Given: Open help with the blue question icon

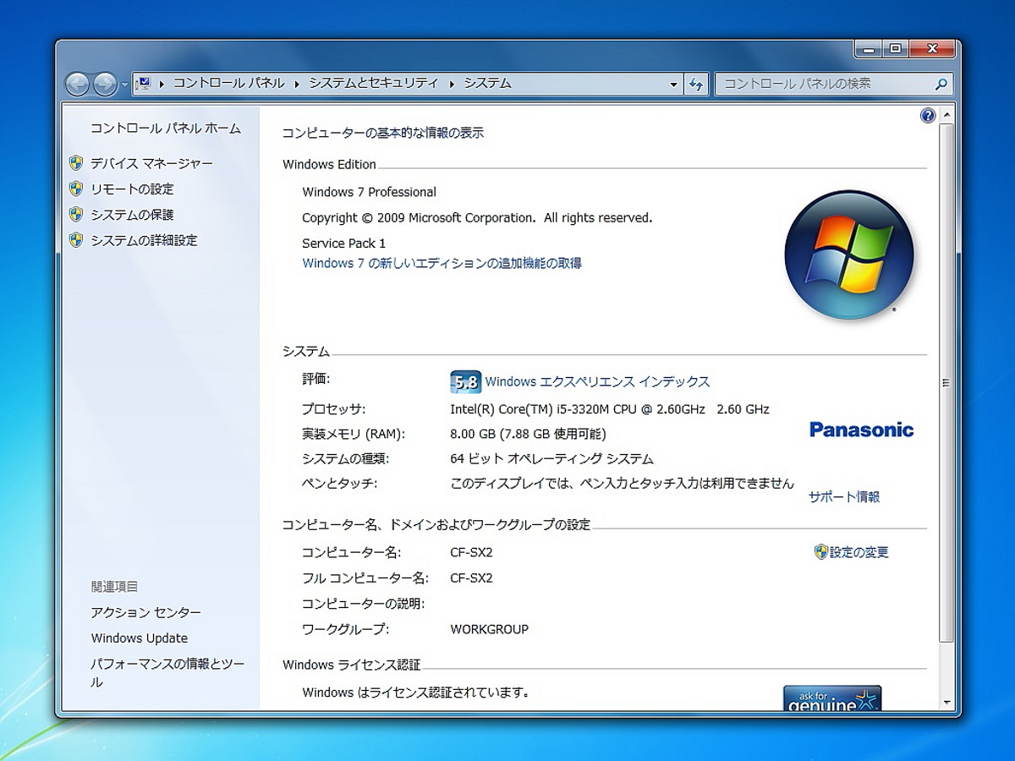Looking at the screenshot, I should (x=928, y=116).
